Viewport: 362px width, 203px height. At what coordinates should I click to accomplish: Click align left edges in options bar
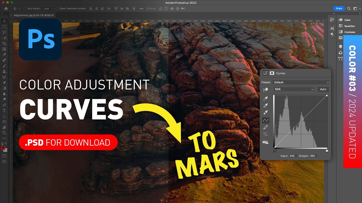pyautogui.click(x=91, y=8)
